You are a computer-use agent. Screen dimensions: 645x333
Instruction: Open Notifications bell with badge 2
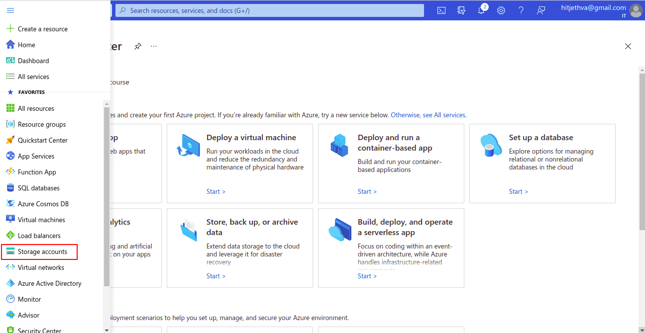tap(481, 10)
